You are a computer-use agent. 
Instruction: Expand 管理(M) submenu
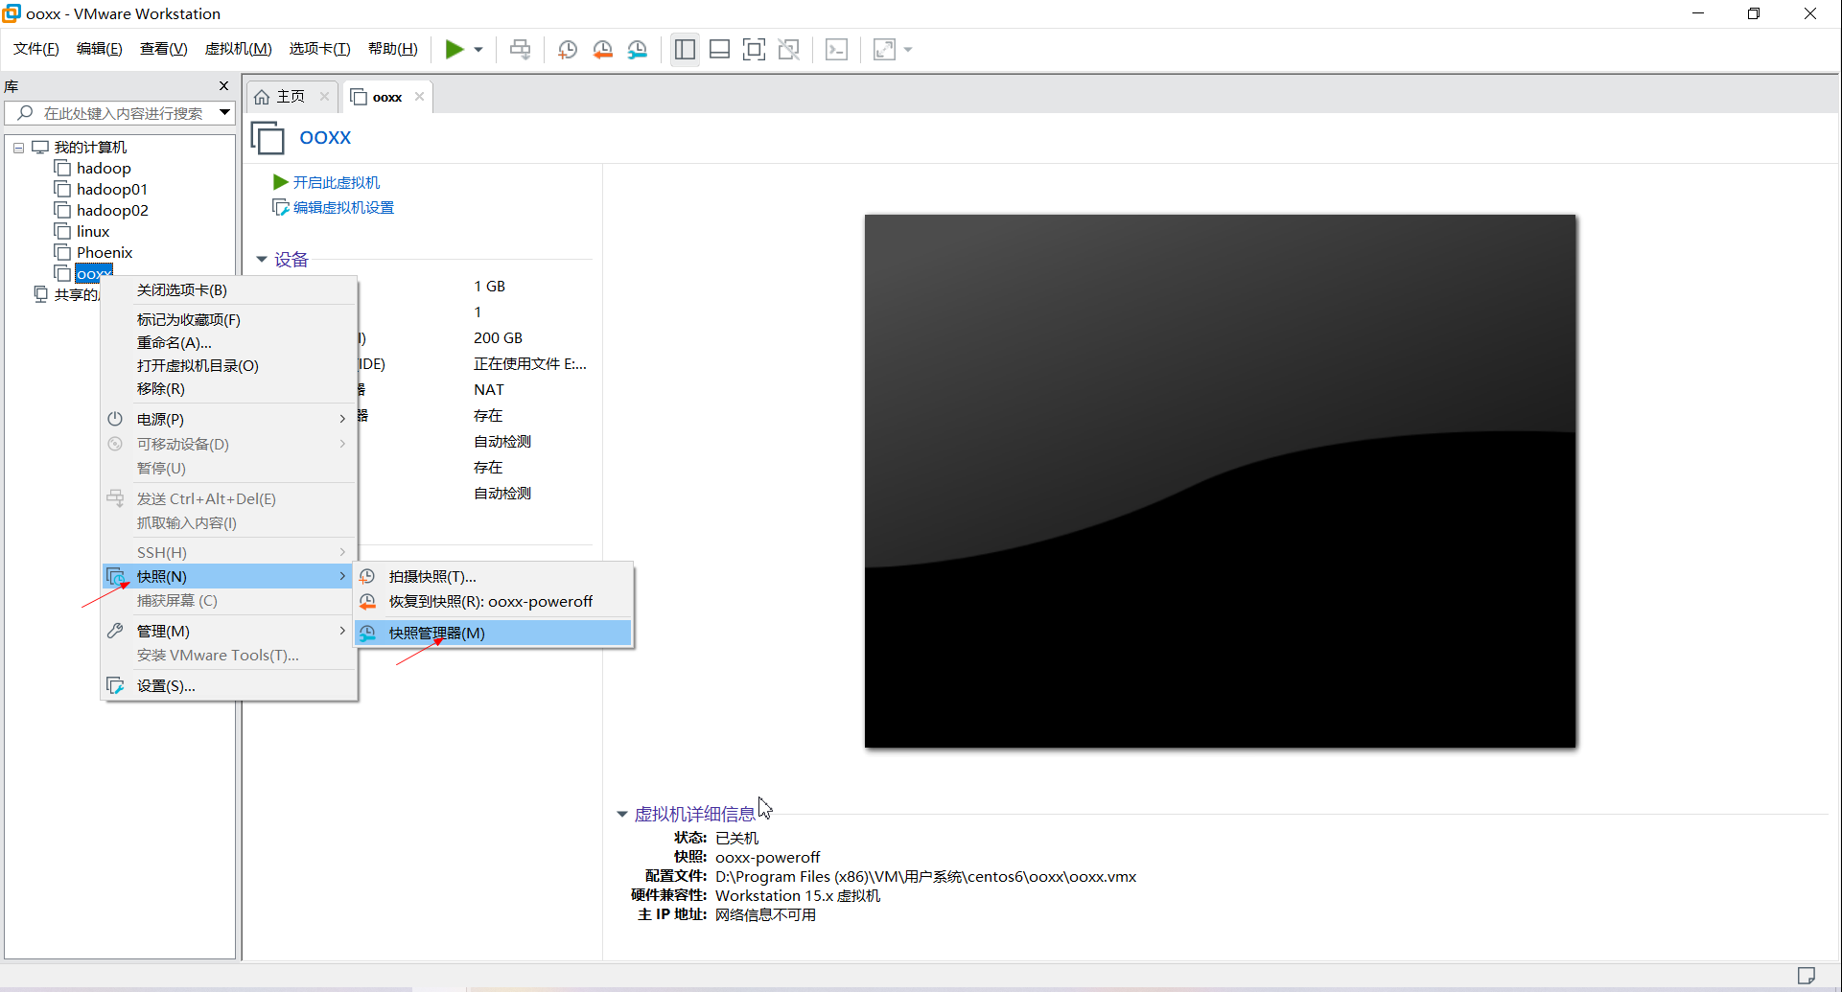230,632
